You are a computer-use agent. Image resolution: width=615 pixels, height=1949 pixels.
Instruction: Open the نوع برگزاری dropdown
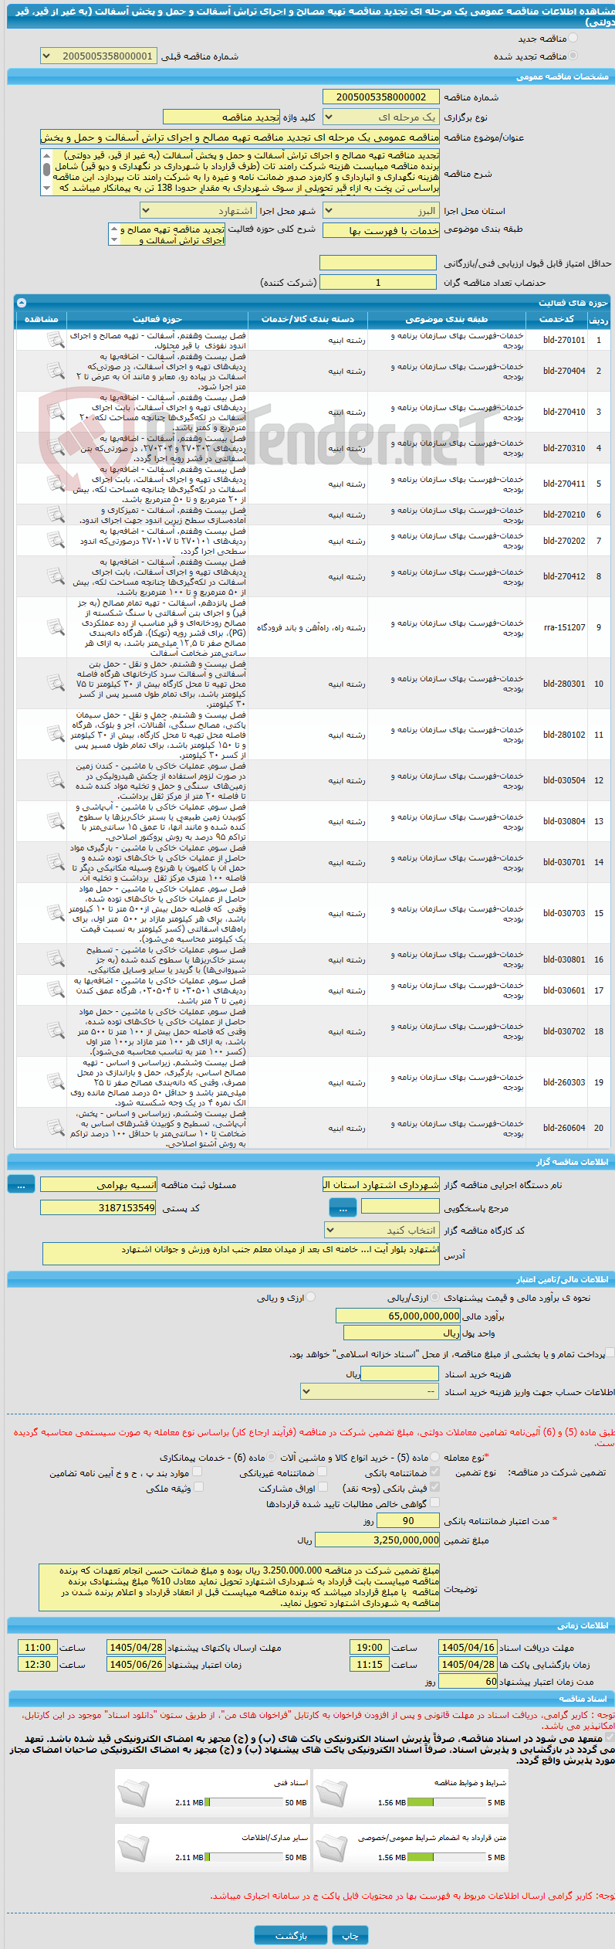coord(380,117)
